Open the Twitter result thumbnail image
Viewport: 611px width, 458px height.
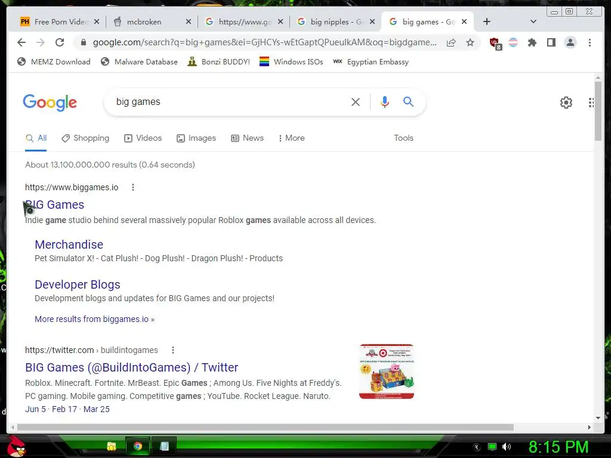(x=387, y=371)
